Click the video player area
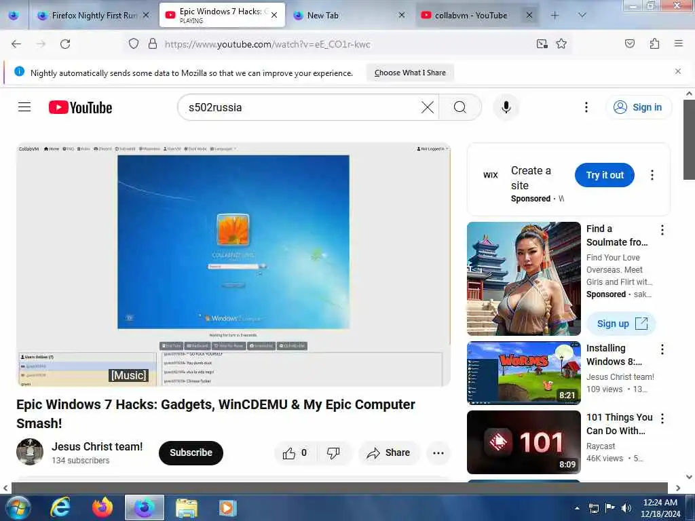This screenshot has height=521, width=695. (233, 265)
